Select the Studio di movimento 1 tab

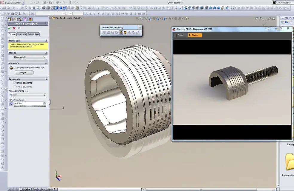(44, 189)
